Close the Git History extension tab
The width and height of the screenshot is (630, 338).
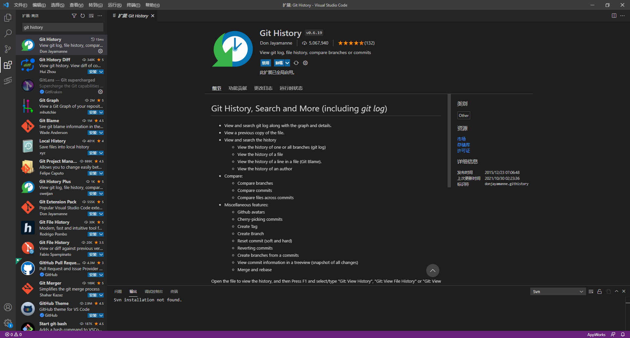(x=153, y=16)
